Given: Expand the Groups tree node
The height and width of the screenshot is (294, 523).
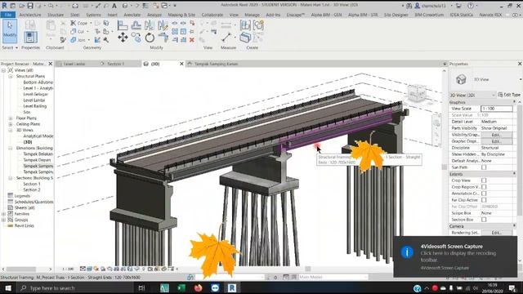Looking at the screenshot, I should point(3,220).
